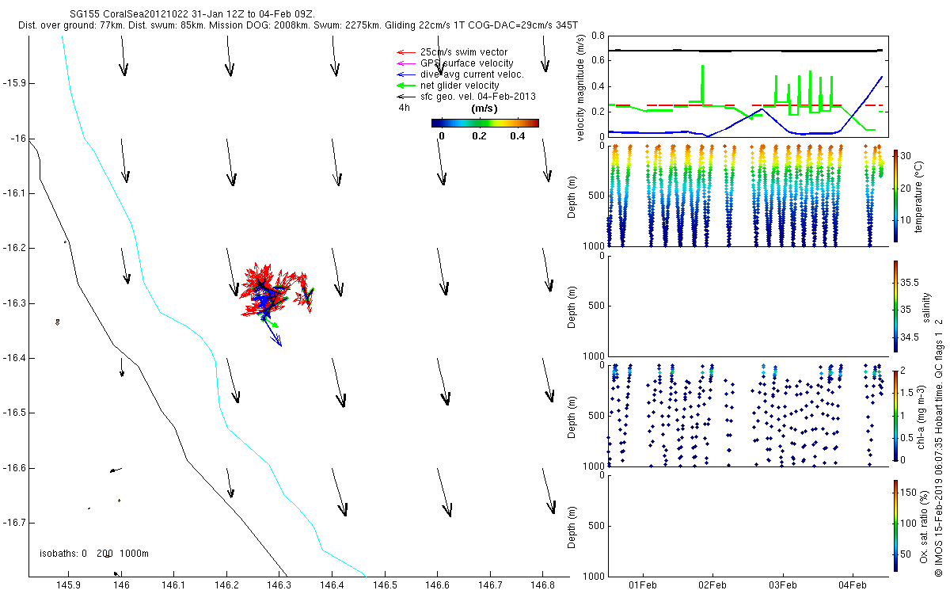Click the 'Depth (m)' label of chl-a panel
The image size is (950, 594).
(573, 417)
